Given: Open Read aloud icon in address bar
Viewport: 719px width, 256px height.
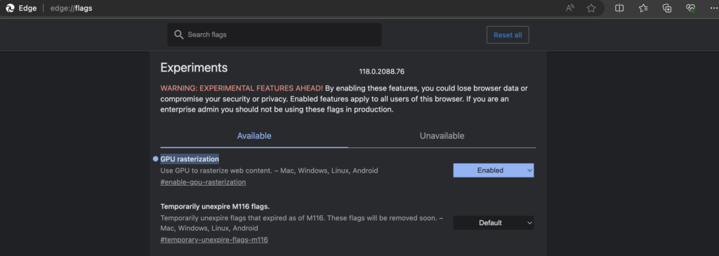Looking at the screenshot, I should pos(570,8).
